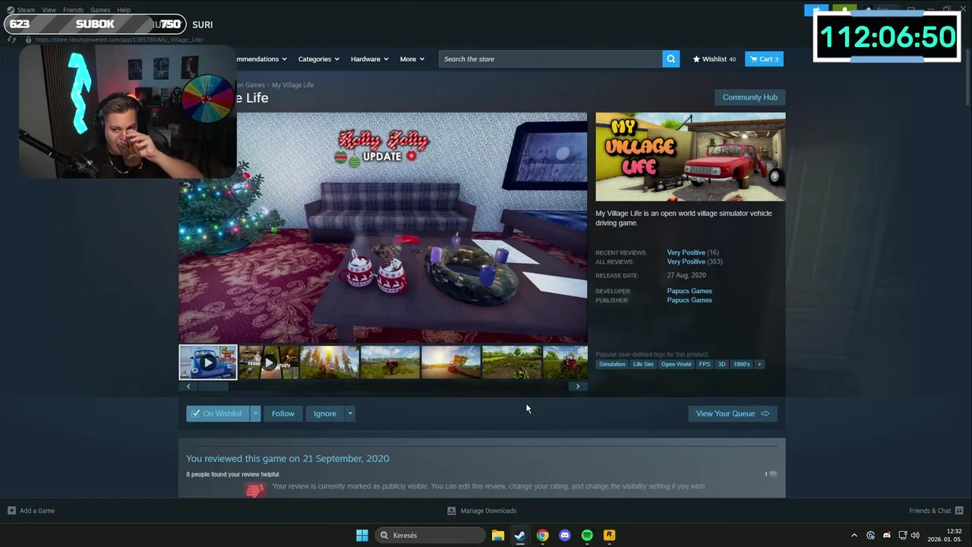Click the Discord tray icon
The height and width of the screenshot is (547, 972).
coord(886,535)
